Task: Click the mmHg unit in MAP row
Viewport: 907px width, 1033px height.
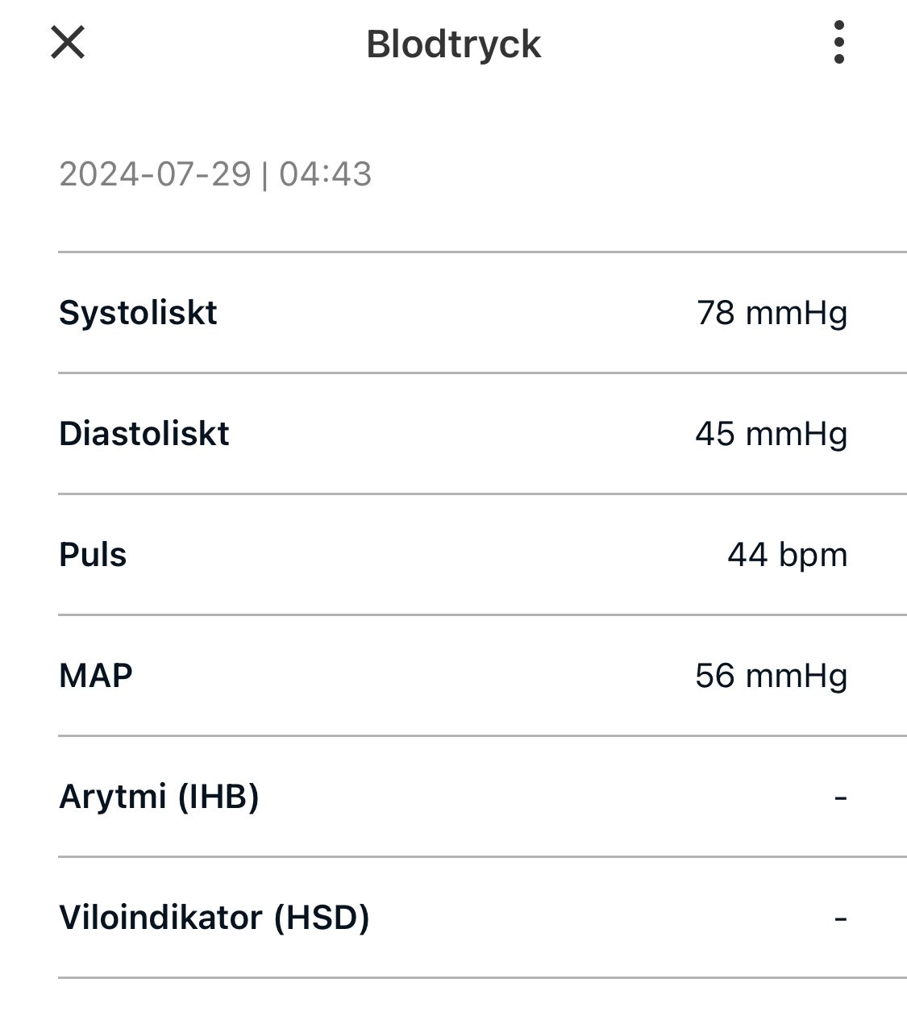Action: click(796, 676)
